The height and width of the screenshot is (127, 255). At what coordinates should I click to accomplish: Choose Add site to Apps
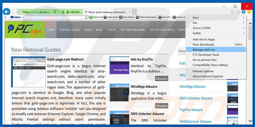pos(216,39)
